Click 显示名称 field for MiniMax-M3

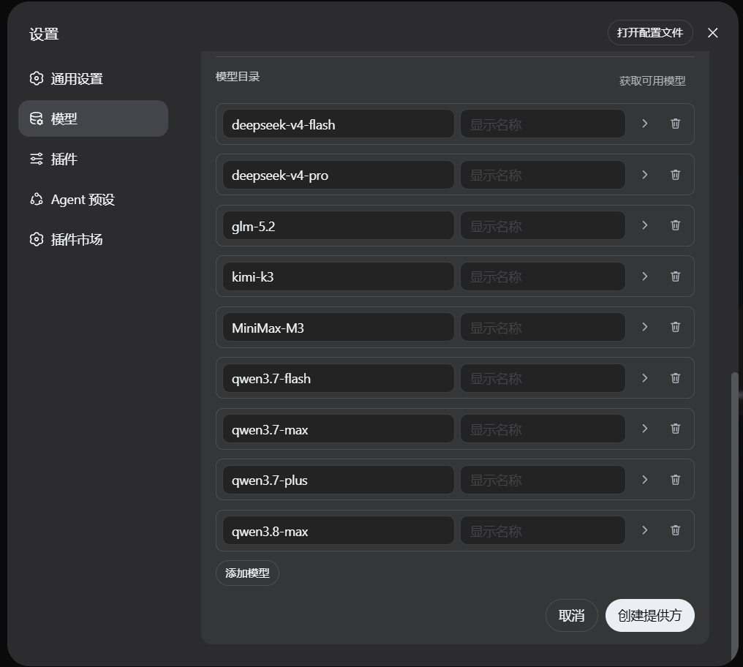pos(543,327)
